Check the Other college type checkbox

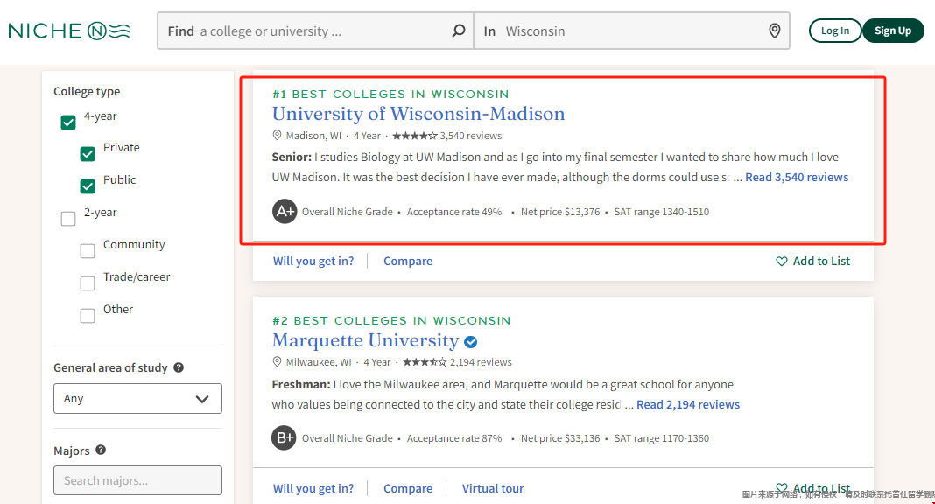[88, 315]
